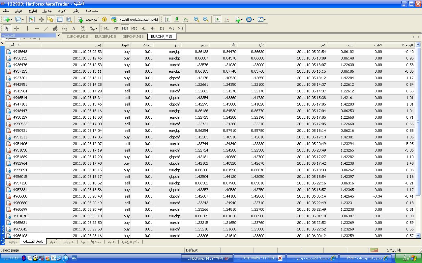Screen dimensions: 422x263
Task: Switch to the EURGBP,M15 chart tab
Action: [105, 36]
